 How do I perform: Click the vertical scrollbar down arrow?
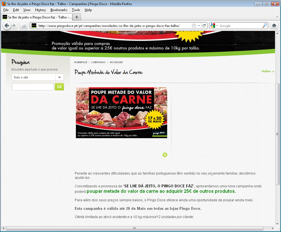(277, 223)
